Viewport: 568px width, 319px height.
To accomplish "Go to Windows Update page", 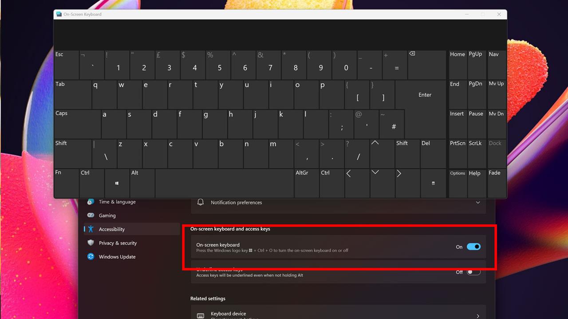I will tap(117, 257).
